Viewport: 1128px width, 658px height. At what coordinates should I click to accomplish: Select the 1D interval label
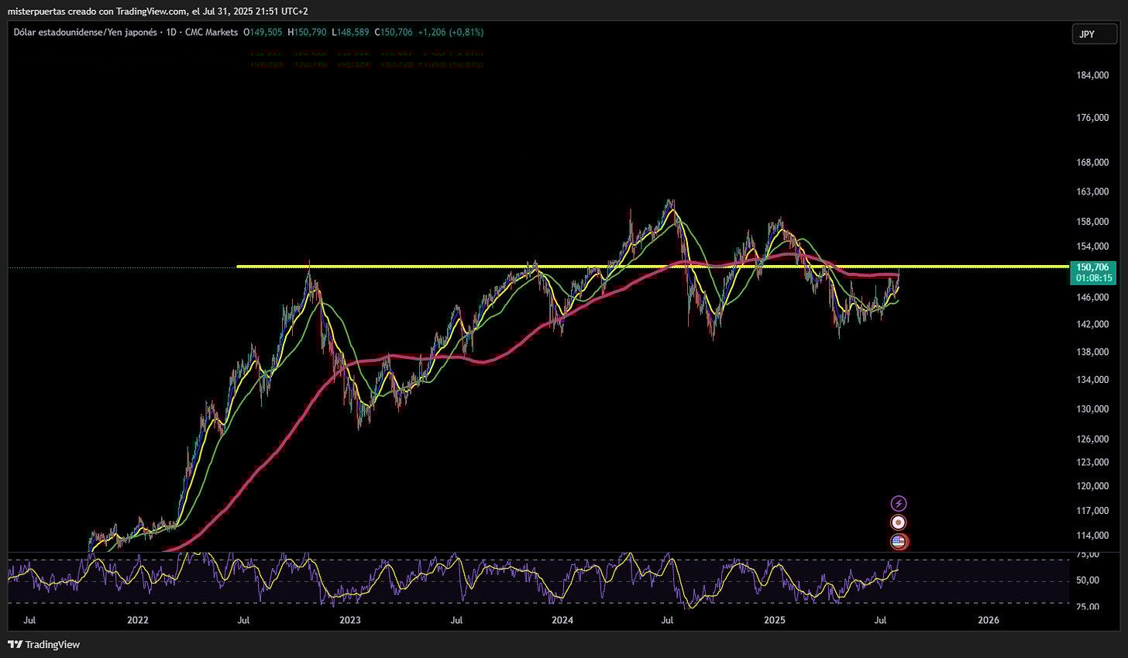pos(171,33)
